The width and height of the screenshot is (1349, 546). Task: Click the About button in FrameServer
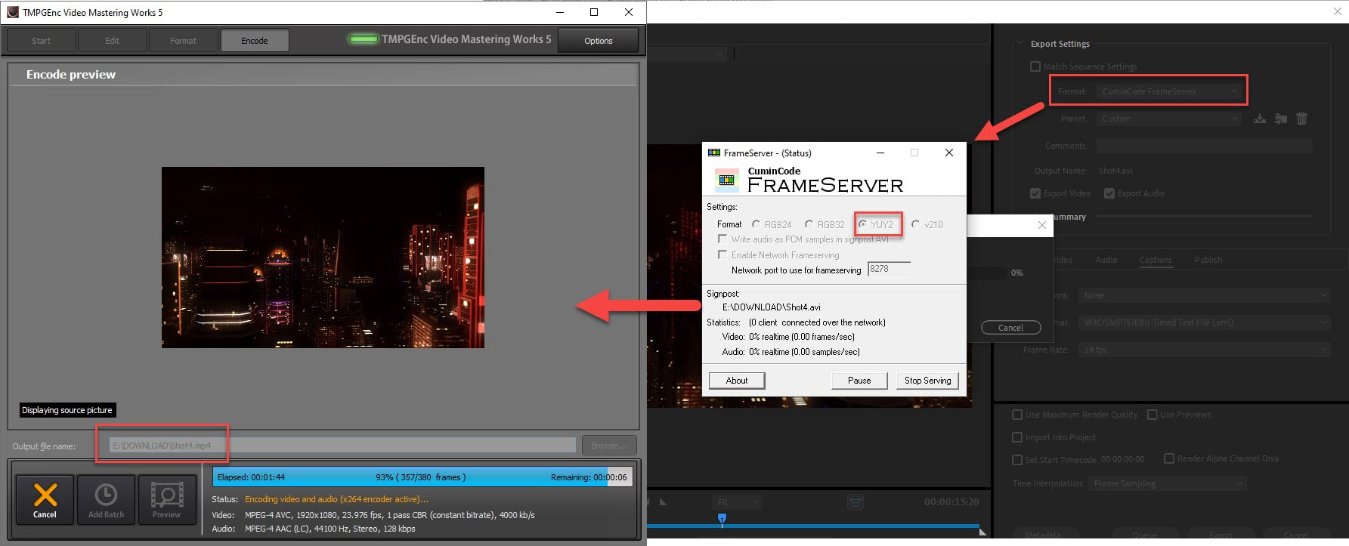(x=737, y=381)
